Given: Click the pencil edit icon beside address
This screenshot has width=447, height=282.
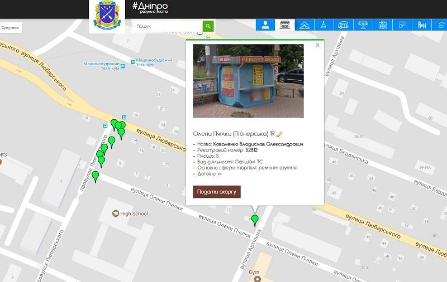Looking at the screenshot, I should (280, 134).
